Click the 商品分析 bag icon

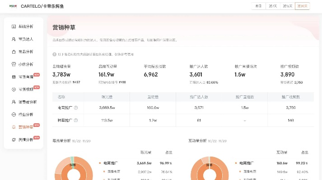[x=14, y=52]
